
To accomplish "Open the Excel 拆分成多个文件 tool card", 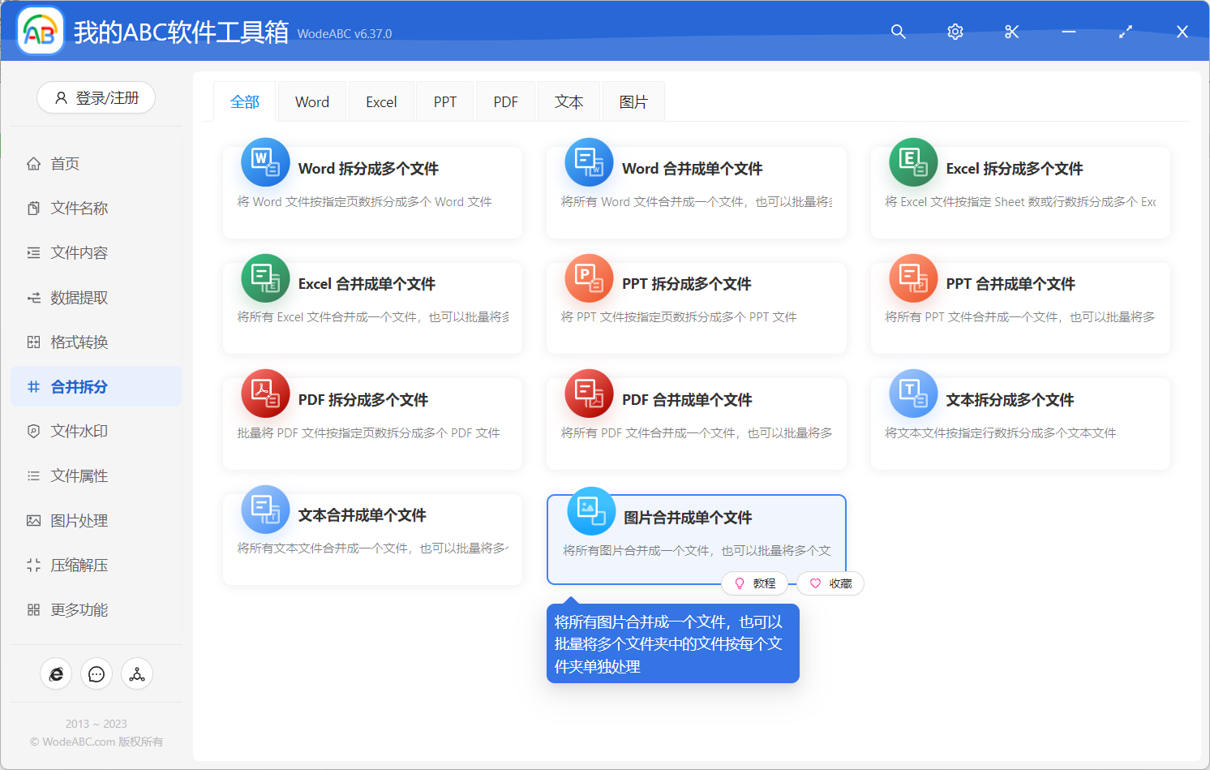I will 1019,192.
